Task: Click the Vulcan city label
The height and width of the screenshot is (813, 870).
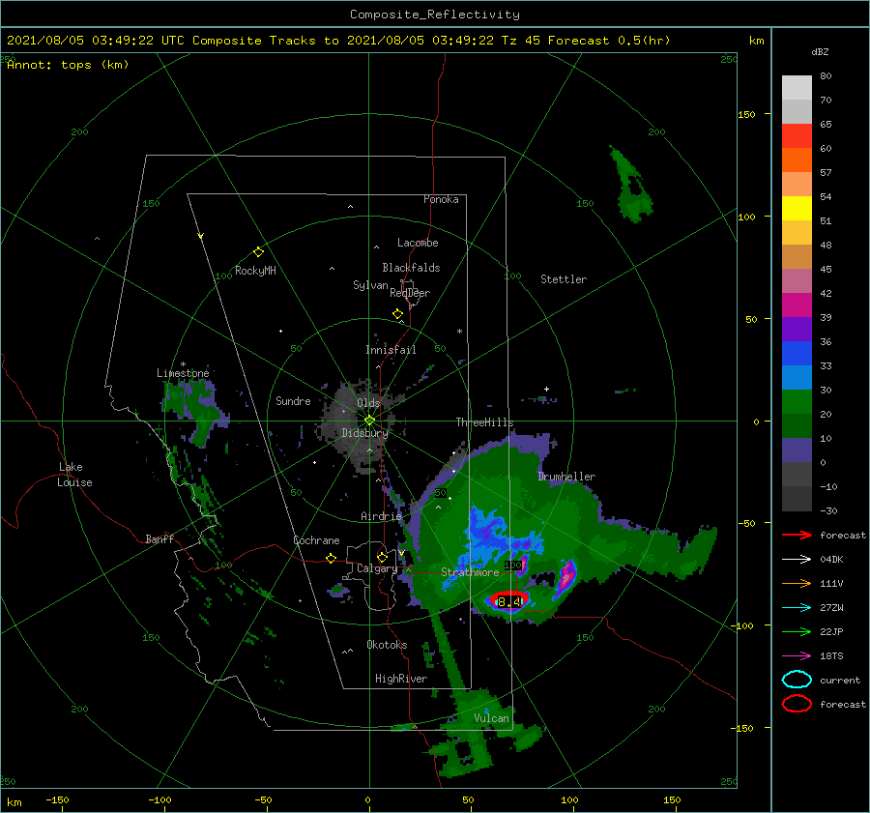Action: (491, 718)
